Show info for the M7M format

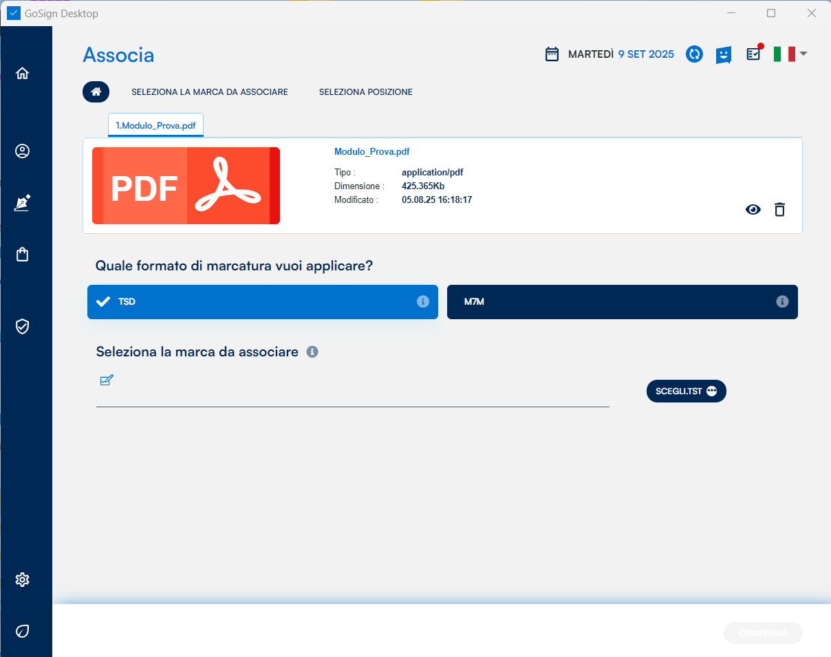tap(782, 302)
